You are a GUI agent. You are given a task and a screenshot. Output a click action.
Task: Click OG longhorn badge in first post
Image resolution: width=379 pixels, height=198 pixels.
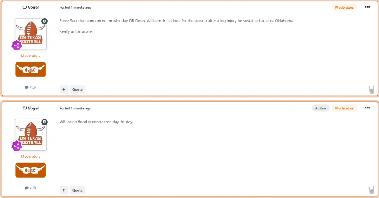click(31, 70)
